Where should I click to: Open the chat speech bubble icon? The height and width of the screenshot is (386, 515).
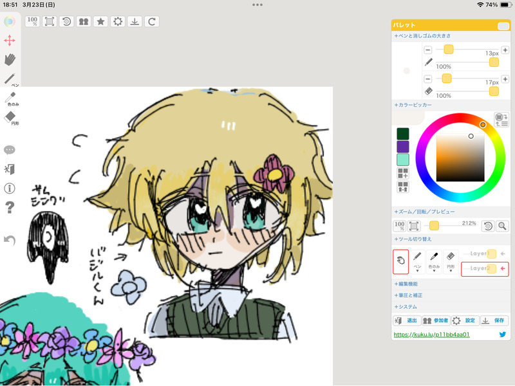(x=9, y=150)
